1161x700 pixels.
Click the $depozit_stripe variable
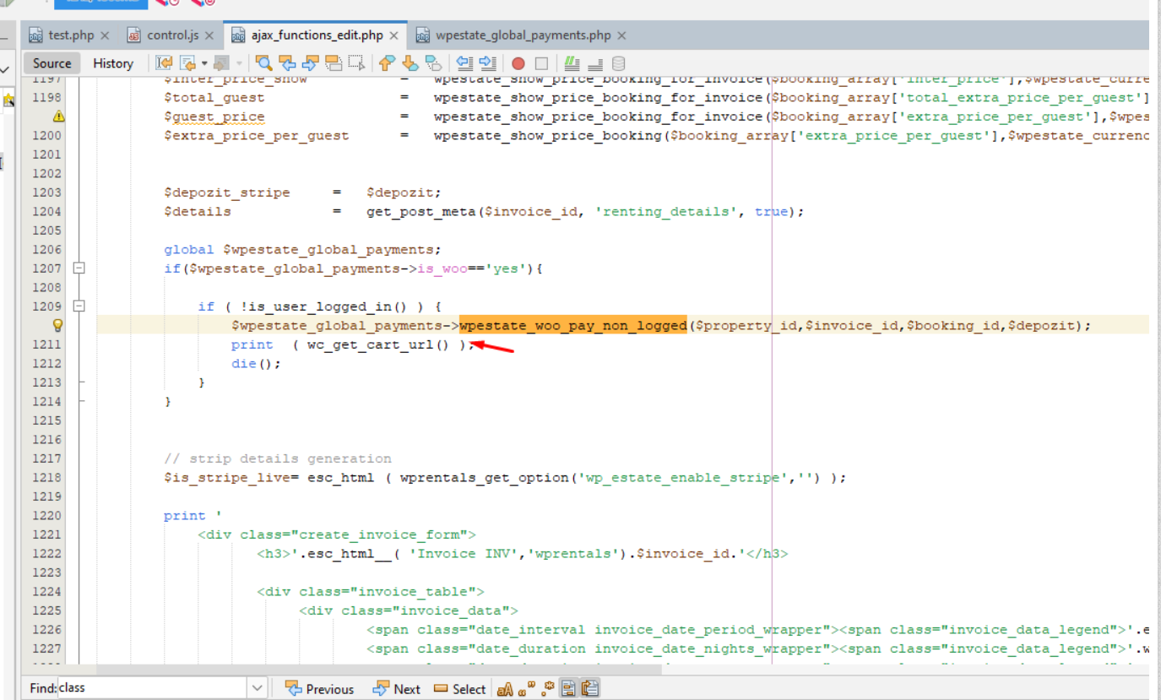227,193
